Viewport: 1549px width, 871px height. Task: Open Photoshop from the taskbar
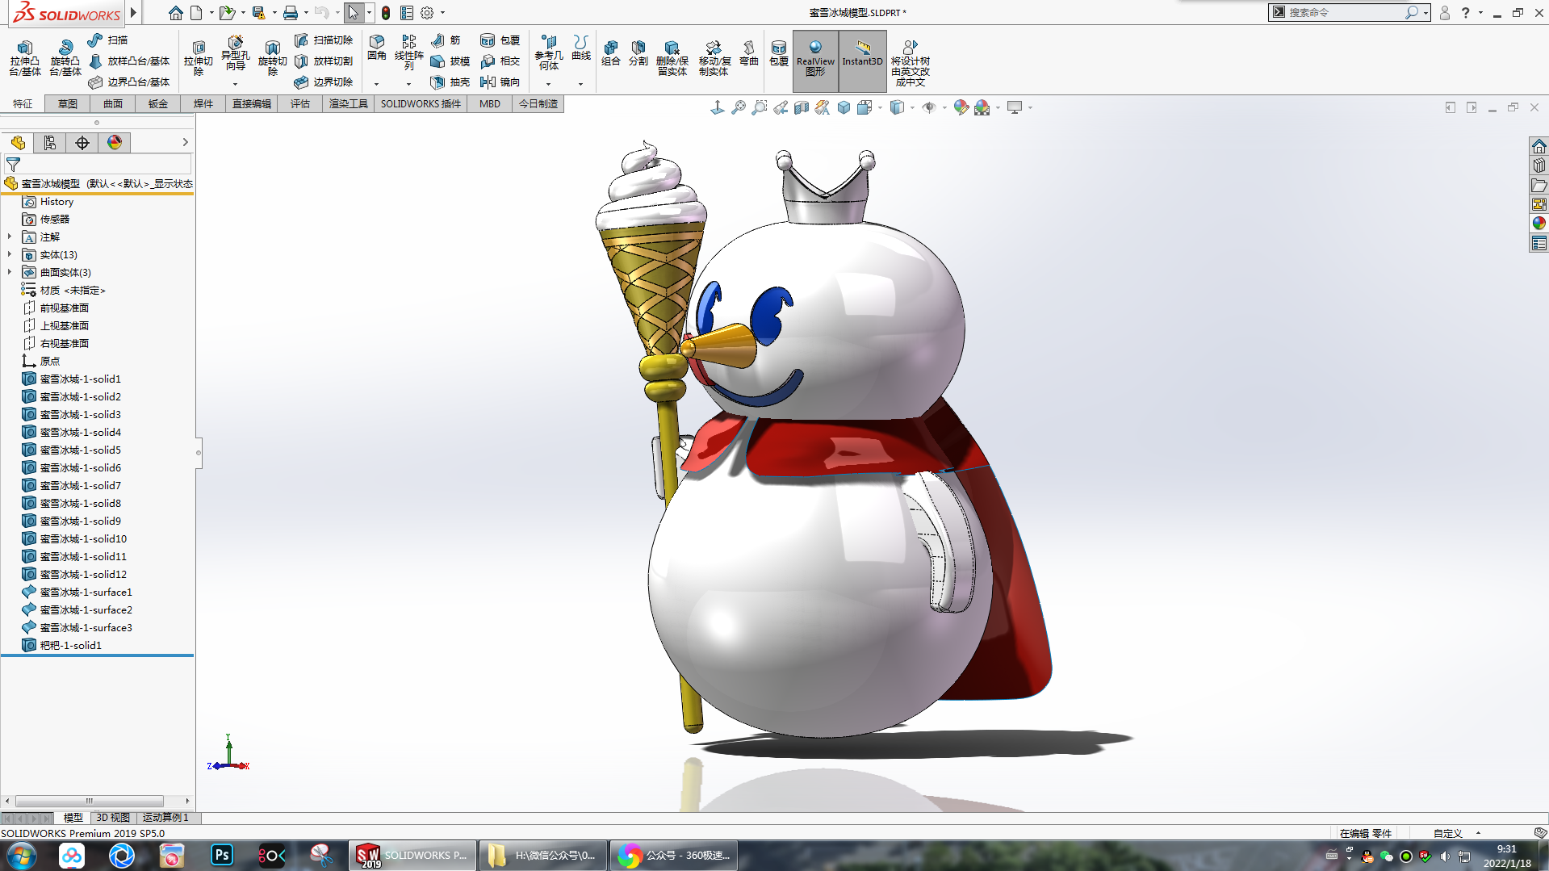222,855
